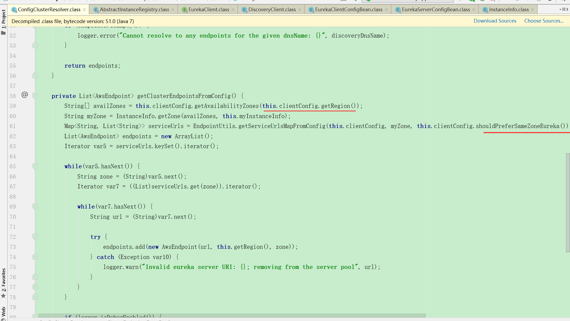The height and width of the screenshot is (321, 570).
Task: Switch to AbstractInstanceRegistry.class tab
Action: tap(134, 10)
